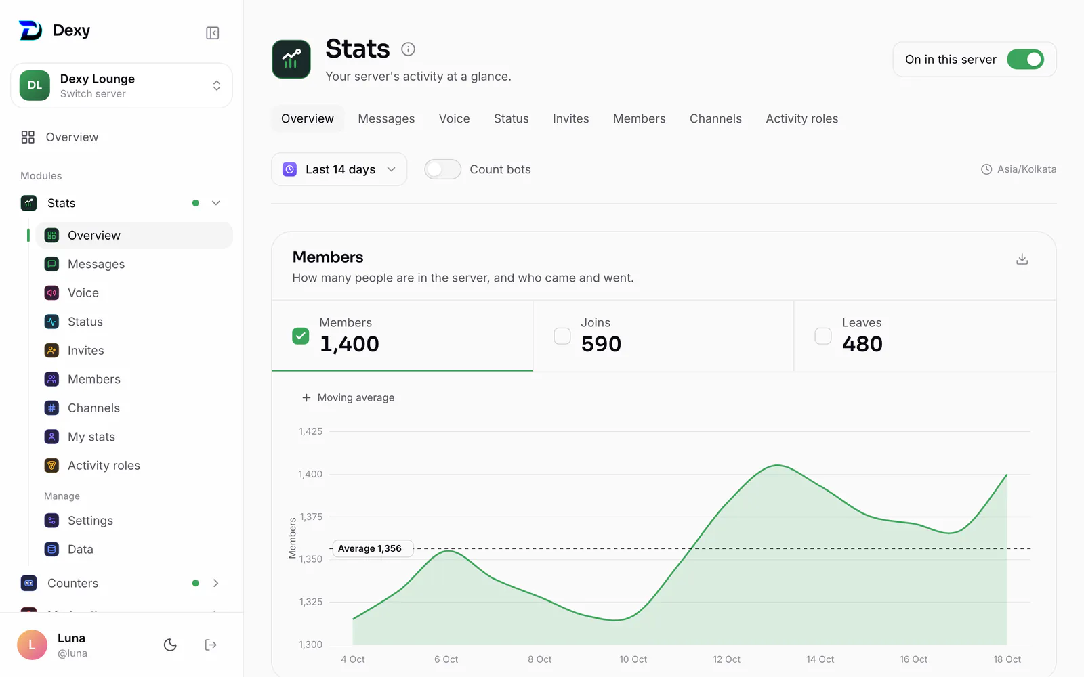Open the Channels sidebar item
1084x677 pixels.
point(134,408)
